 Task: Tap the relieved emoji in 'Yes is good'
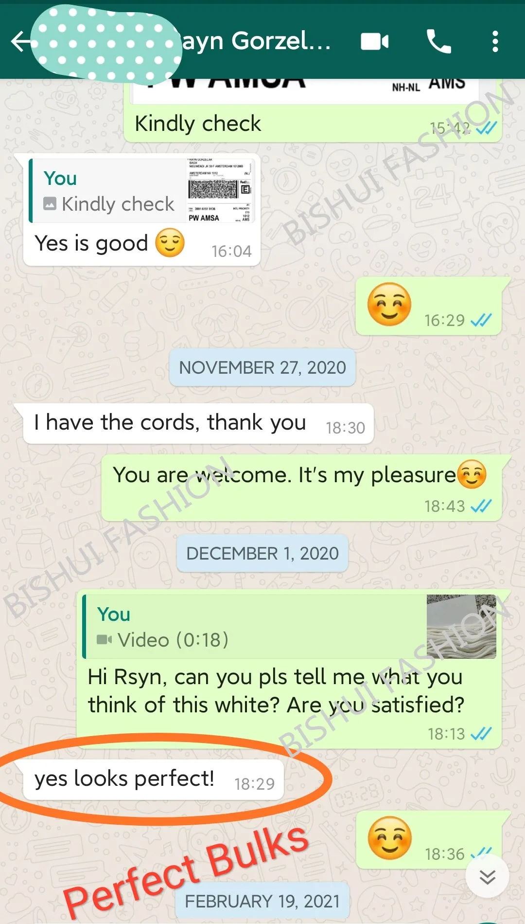click(170, 242)
